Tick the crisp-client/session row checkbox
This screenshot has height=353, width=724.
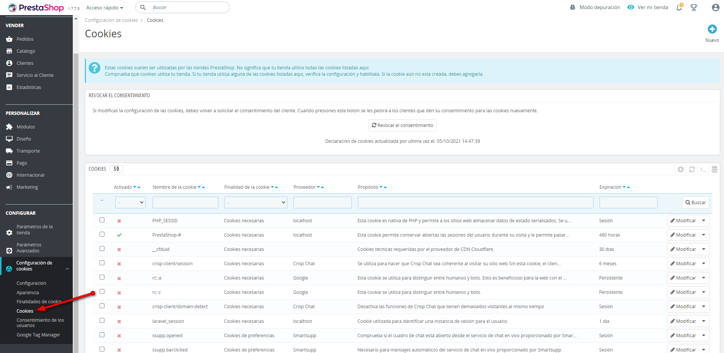pyautogui.click(x=102, y=263)
